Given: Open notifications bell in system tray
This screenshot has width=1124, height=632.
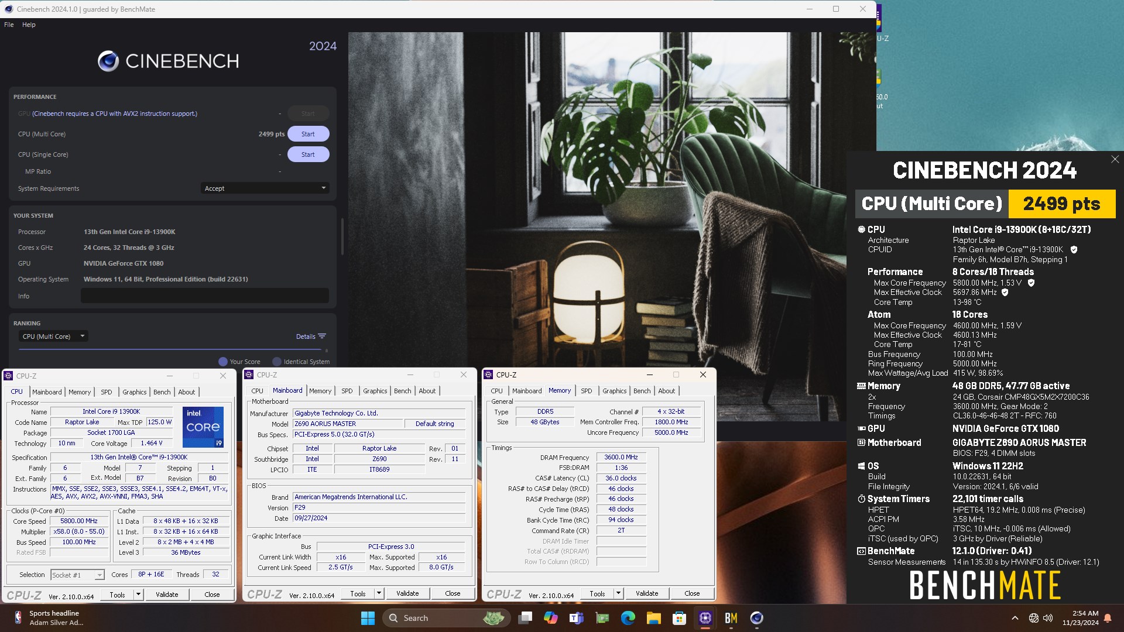Looking at the screenshot, I should 1108,618.
